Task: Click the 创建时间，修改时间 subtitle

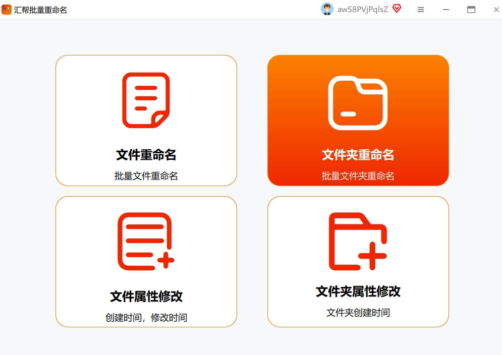Action: pos(146,318)
